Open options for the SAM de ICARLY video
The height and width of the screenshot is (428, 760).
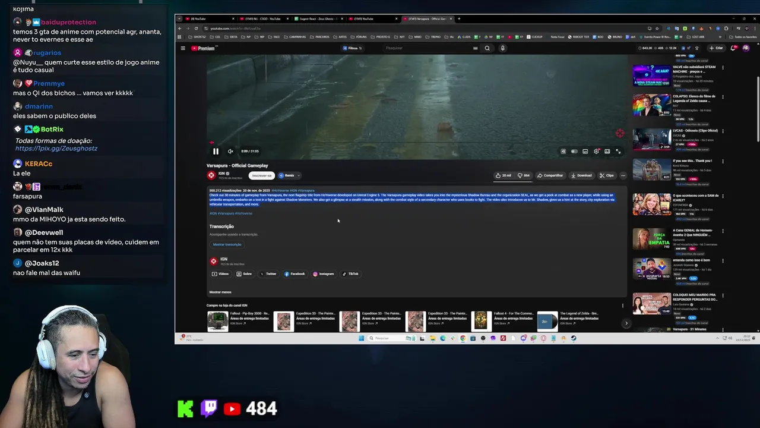723,196
